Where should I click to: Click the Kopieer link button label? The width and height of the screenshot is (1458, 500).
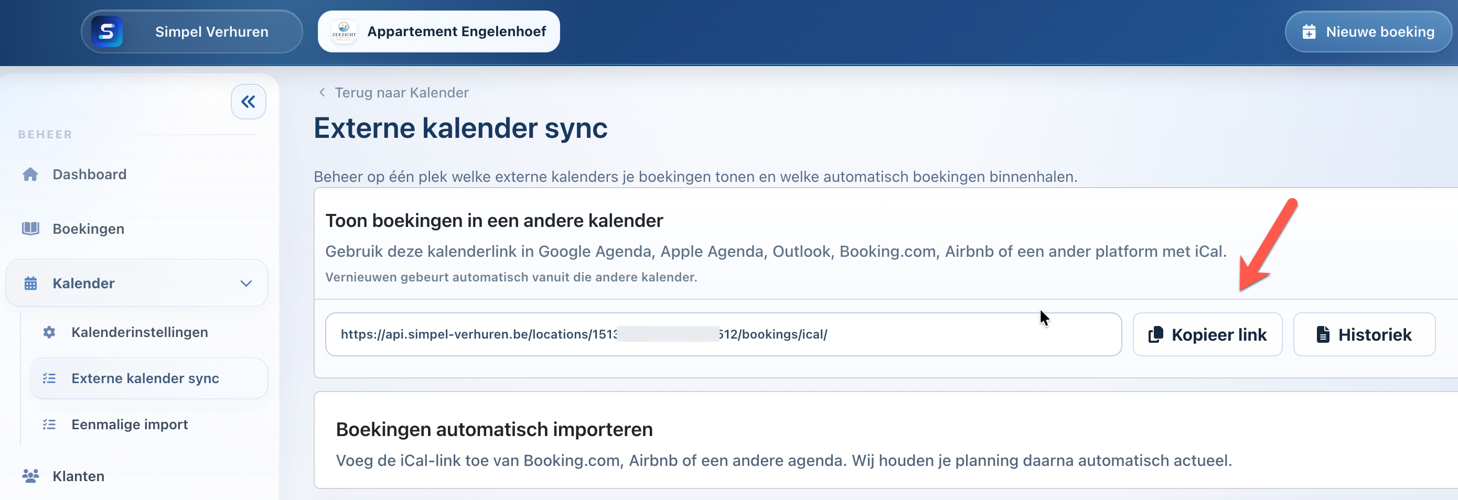coord(1219,335)
